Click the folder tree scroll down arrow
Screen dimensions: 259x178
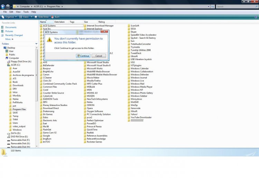[37, 146]
